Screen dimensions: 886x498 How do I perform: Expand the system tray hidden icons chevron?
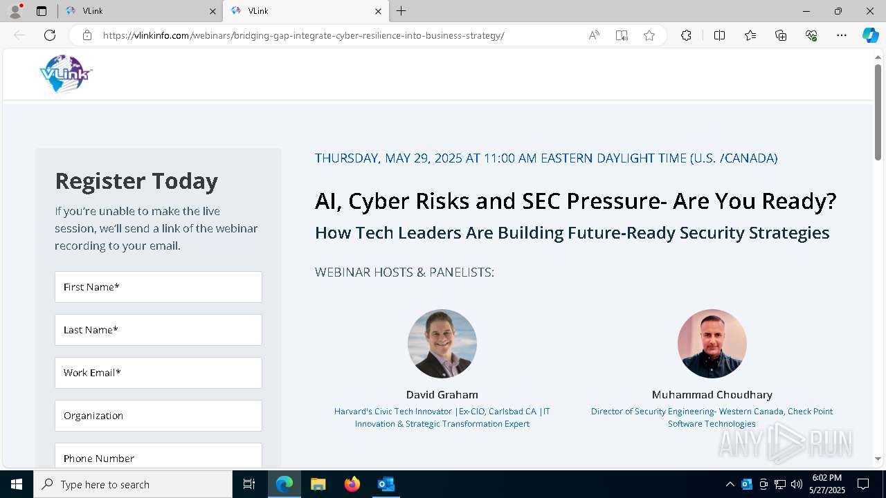pyautogui.click(x=730, y=484)
